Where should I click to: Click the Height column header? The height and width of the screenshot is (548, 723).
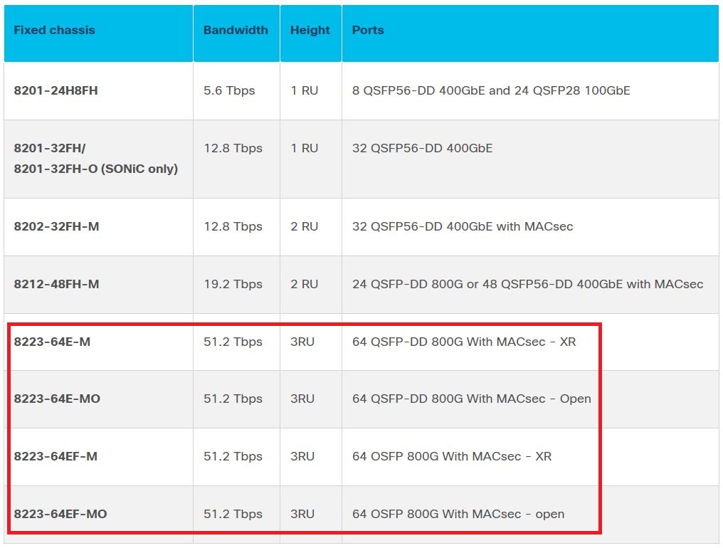point(310,31)
